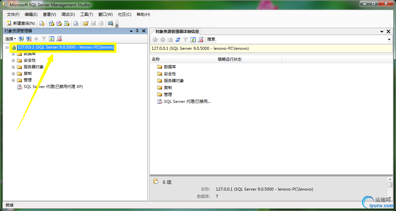The width and height of the screenshot is (396, 211).
Task: Click the Filter funnel icon in Object Explorer
Action: 44,39
